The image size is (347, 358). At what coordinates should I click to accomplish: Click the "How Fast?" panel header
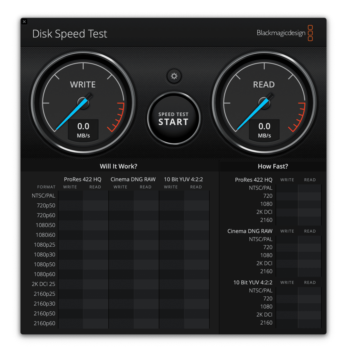pyautogui.click(x=273, y=166)
